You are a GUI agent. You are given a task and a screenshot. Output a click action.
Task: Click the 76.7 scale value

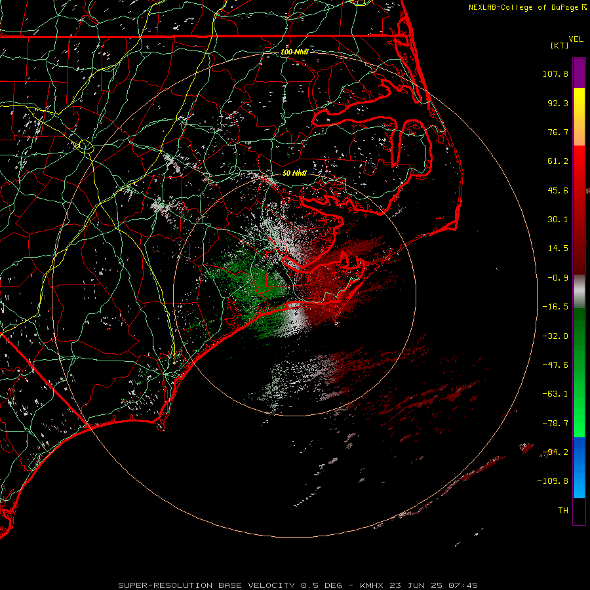[558, 132]
